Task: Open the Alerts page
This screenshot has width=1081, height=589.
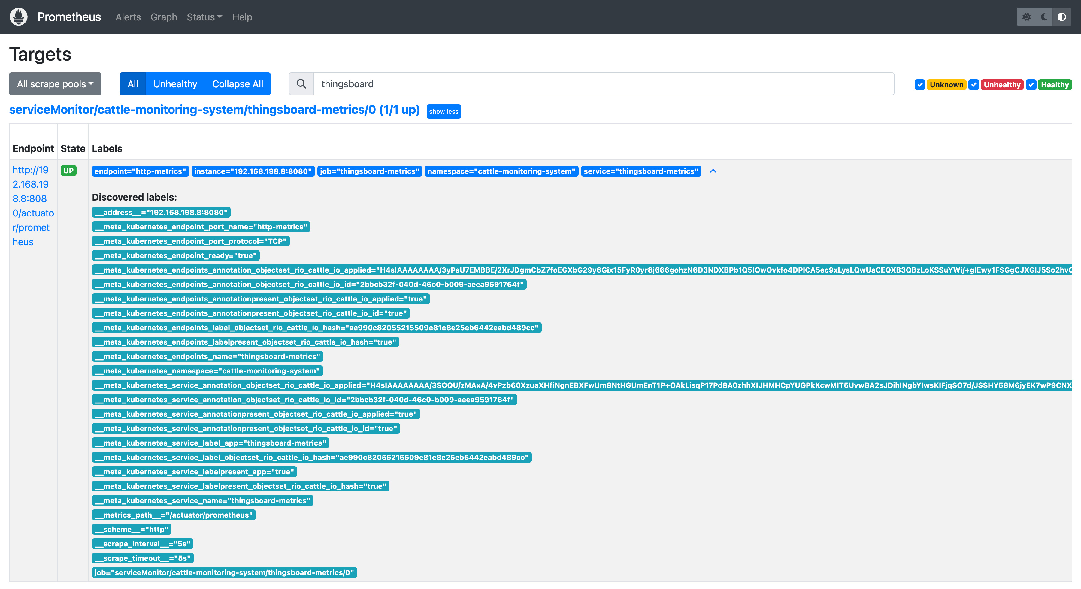Action: pyautogui.click(x=128, y=17)
